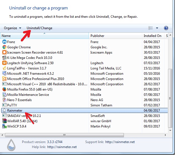Click the horizontal scrollbar left arrow
The height and width of the screenshot is (155, 175).
2,135
